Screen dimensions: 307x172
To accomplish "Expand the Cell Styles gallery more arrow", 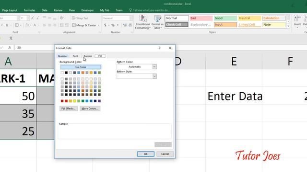I will pyautogui.click(x=288, y=26).
